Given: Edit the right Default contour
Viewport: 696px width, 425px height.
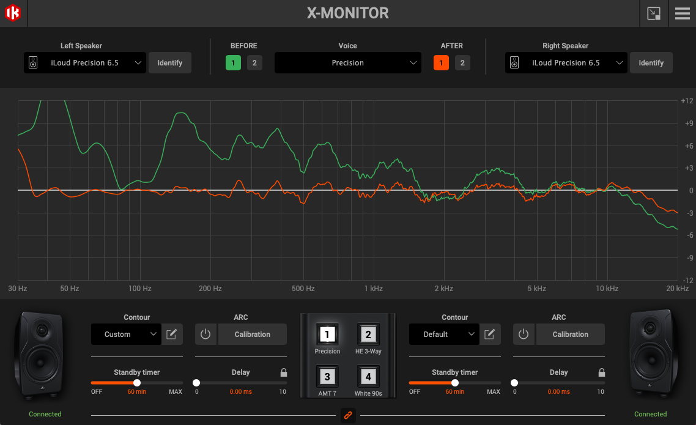Looking at the screenshot, I should pyautogui.click(x=490, y=334).
